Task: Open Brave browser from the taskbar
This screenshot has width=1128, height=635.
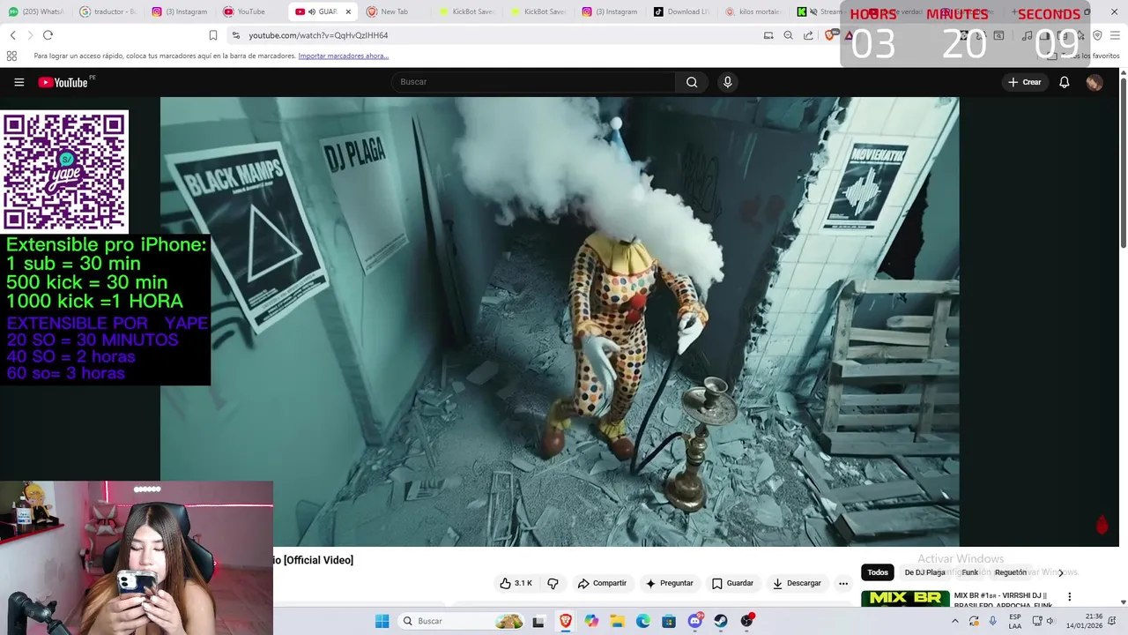Action: (565, 621)
